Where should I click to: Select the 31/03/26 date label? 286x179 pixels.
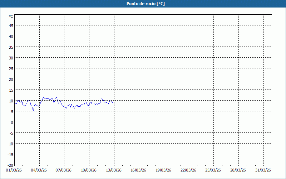coord(263,170)
